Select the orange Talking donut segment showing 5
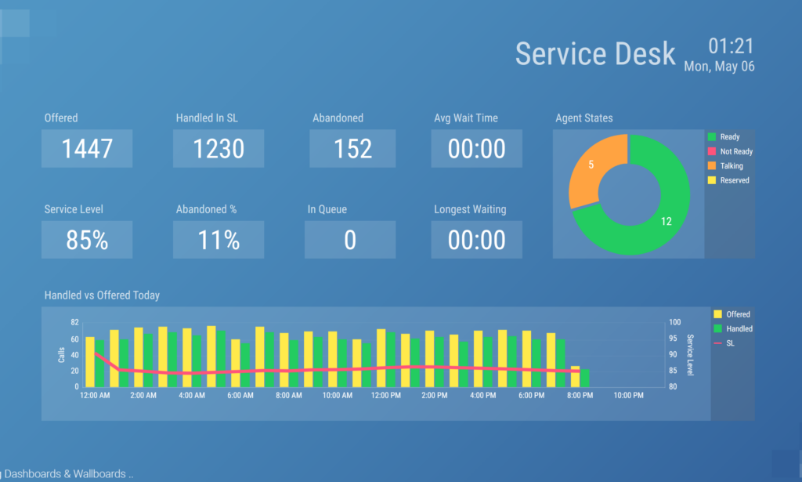Viewport: 802px width, 482px height. [x=597, y=168]
